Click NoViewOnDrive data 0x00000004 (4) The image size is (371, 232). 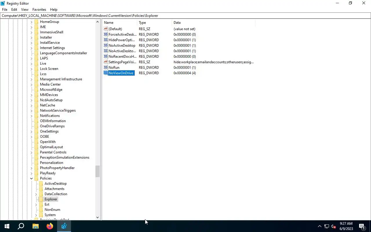coord(185,73)
